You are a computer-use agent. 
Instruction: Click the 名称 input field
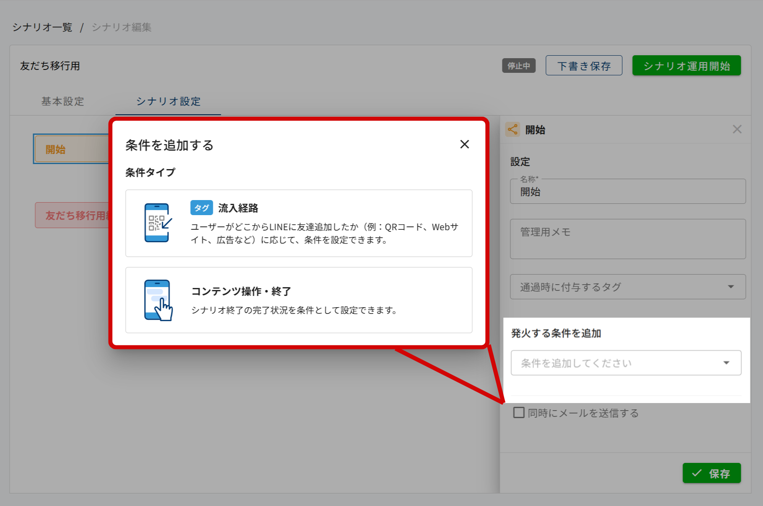coord(627,192)
